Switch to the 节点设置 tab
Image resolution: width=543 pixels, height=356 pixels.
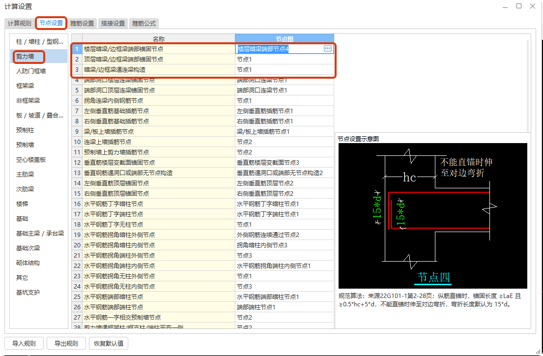51,23
